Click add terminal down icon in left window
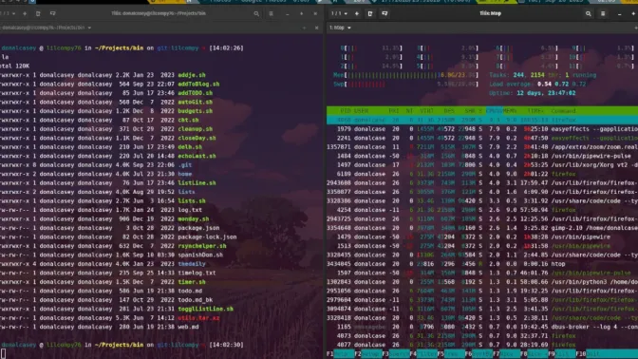The height and width of the screenshot is (359, 638). (52, 13)
